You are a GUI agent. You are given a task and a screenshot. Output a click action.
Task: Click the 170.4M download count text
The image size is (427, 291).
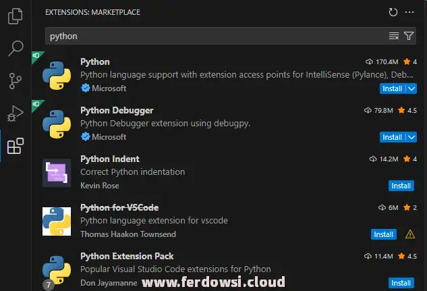coord(387,62)
